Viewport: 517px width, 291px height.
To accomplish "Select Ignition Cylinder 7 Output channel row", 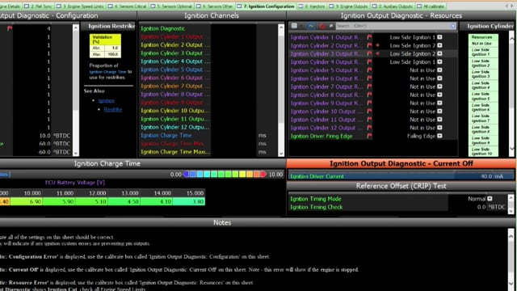I will coord(175,86).
